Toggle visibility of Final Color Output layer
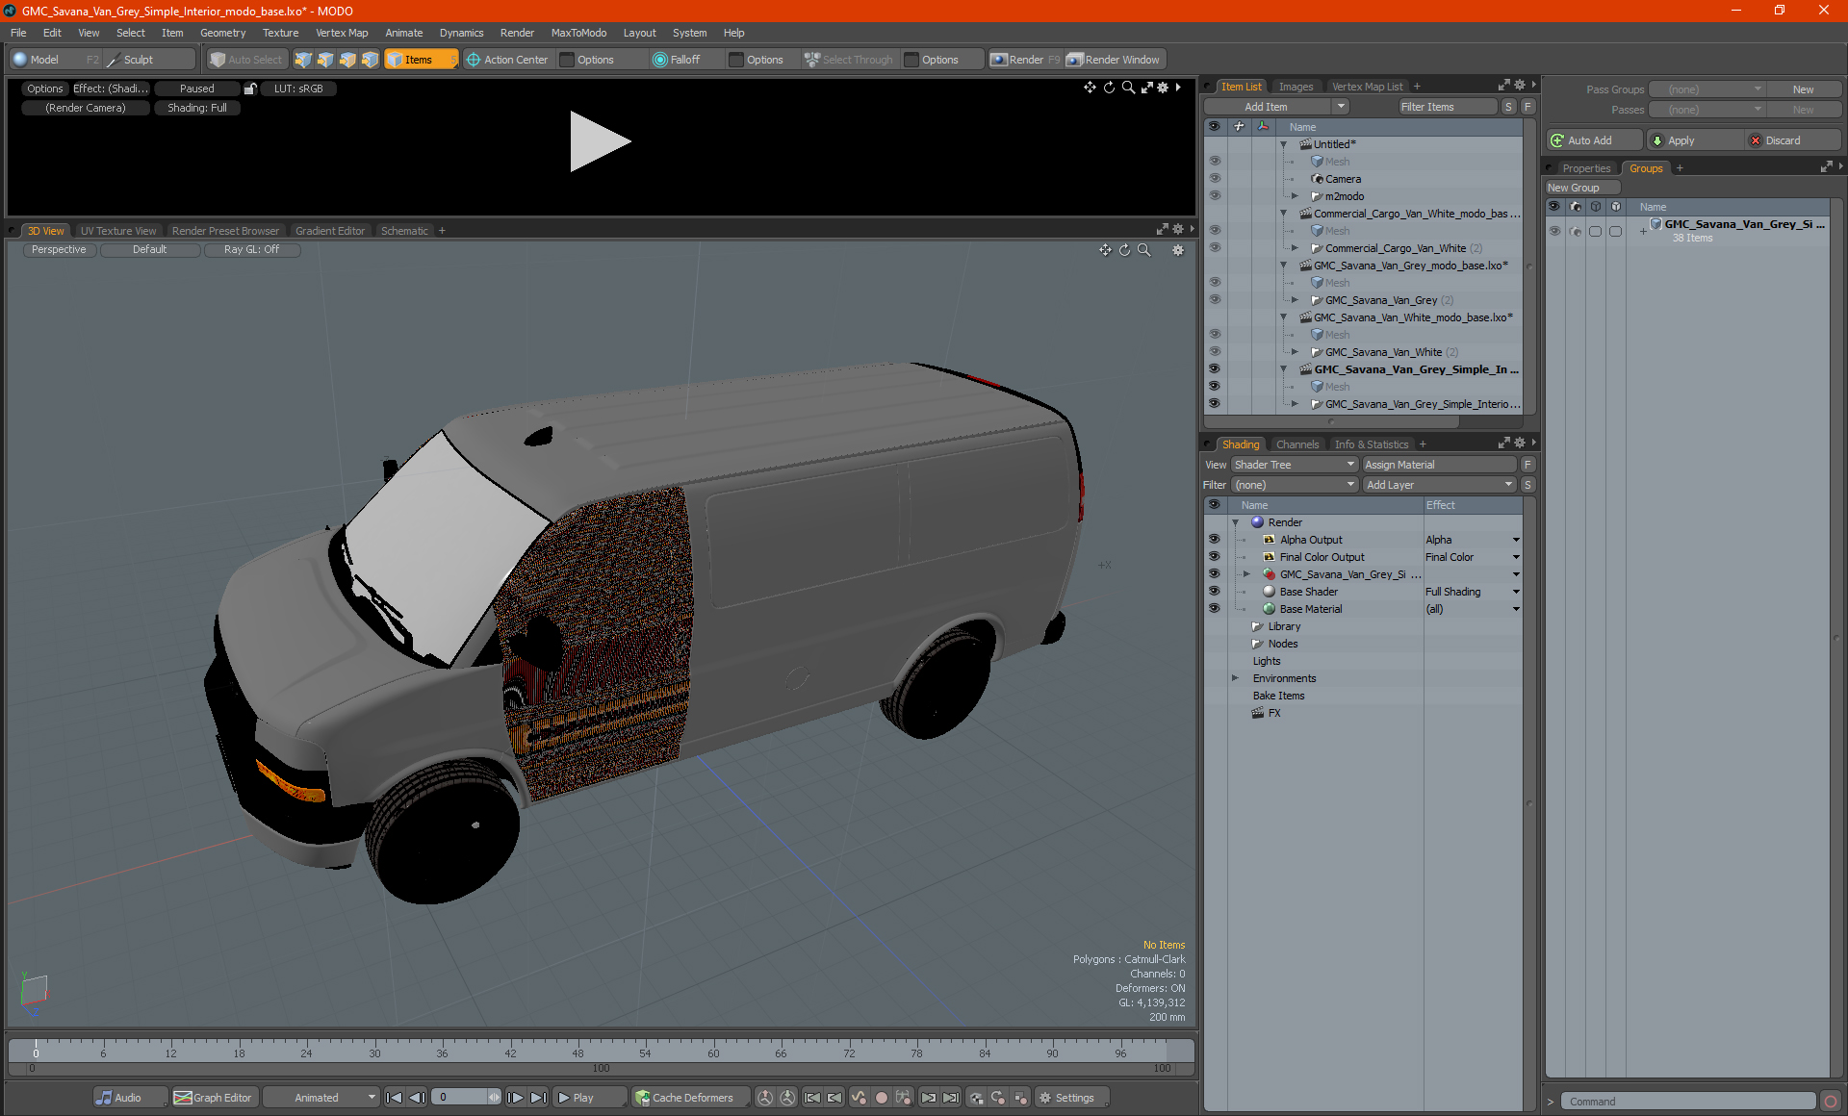 tap(1214, 557)
